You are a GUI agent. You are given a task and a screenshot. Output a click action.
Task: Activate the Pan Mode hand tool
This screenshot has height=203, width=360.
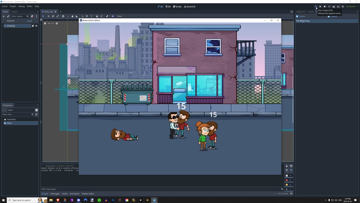(72, 16)
